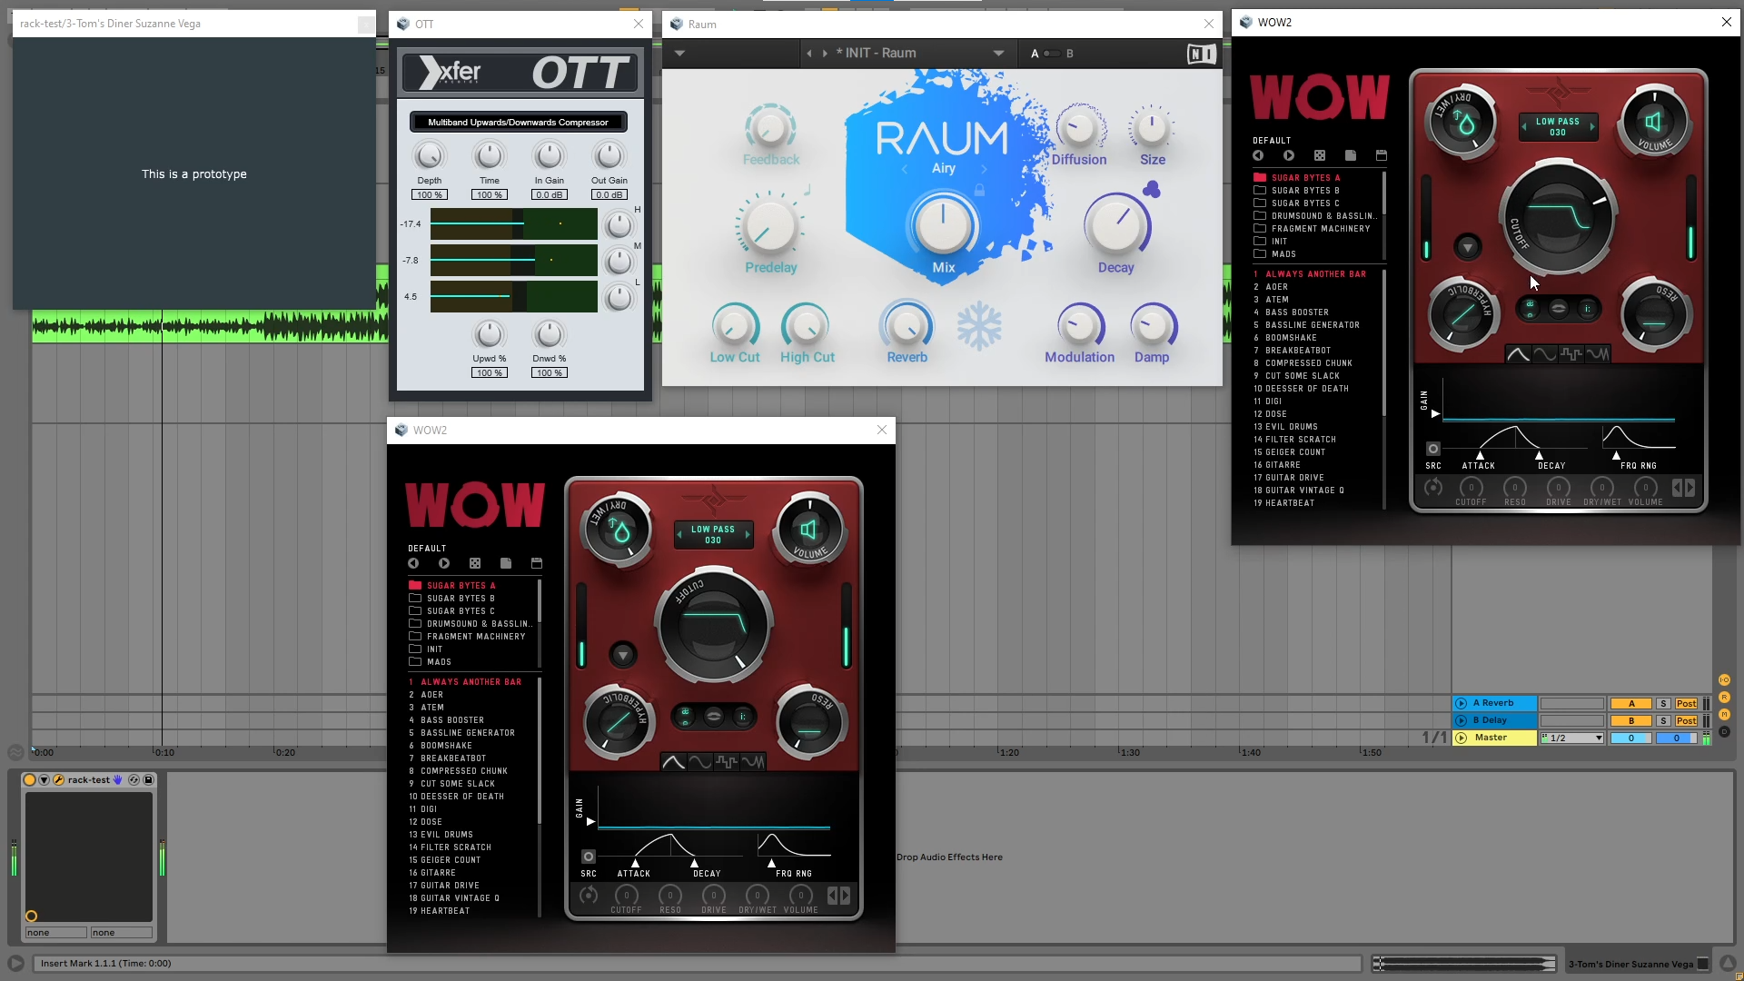
Task: Click new preset page icon in lower WOW2
Action: pyautogui.click(x=506, y=564)
